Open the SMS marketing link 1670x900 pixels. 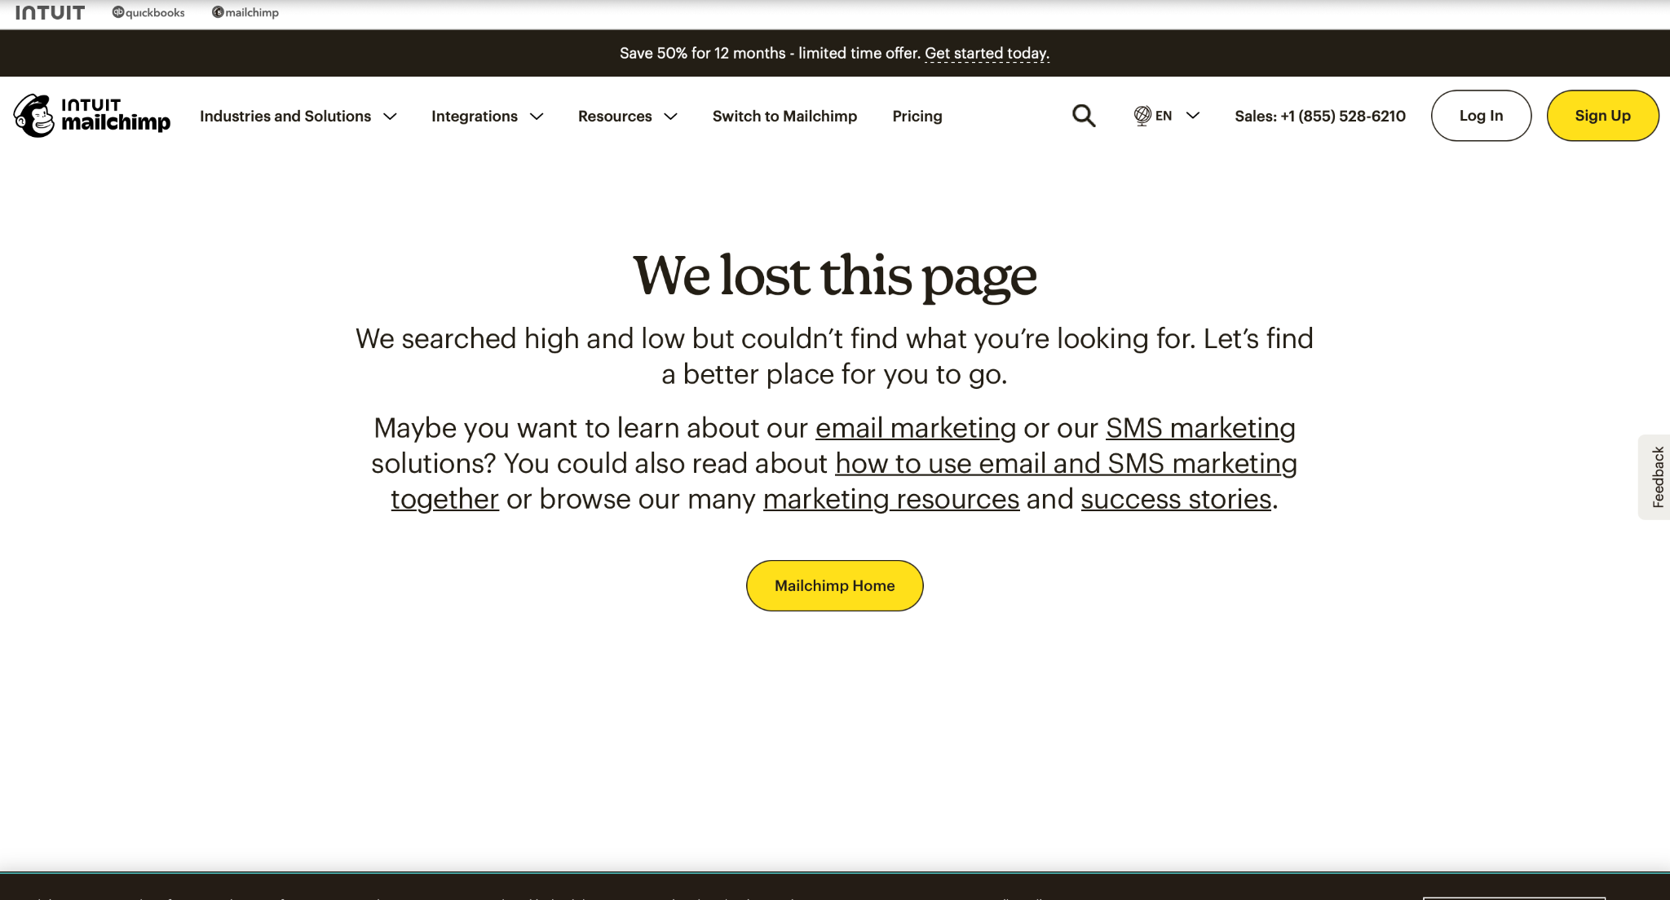[1200, 428]
